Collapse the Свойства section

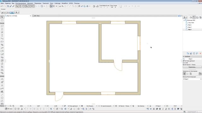184,56
